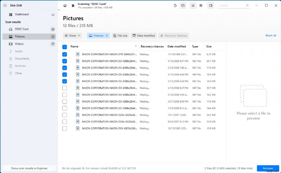Select Documents category in sidebar
The width and height of the screenshot is (281, 173).
tap(29, 59)
